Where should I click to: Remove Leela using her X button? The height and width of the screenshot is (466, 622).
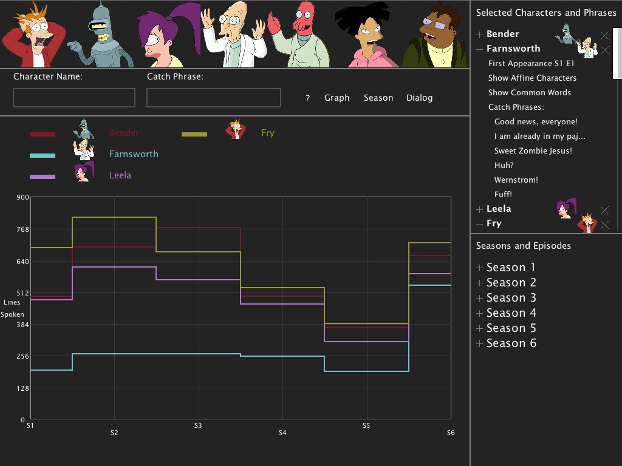click(x=604, y=210)
